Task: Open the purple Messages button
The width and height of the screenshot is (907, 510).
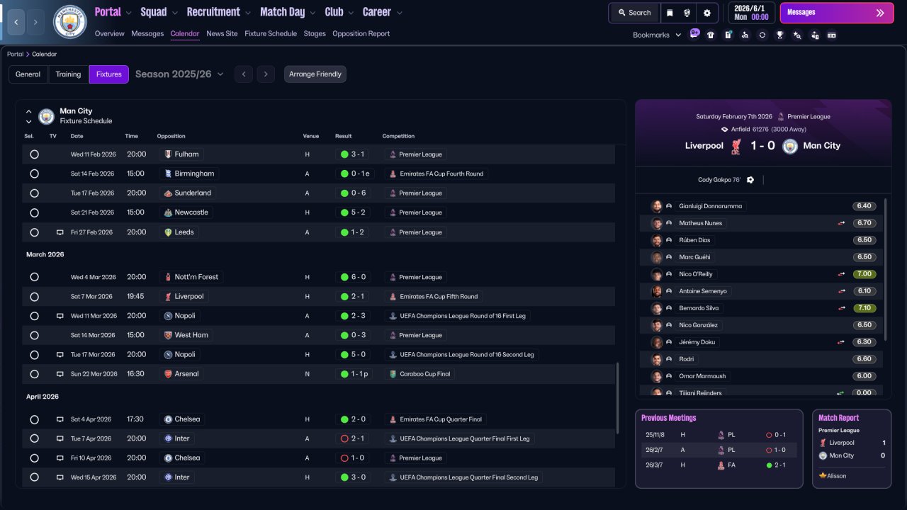Action: (837, 13)
